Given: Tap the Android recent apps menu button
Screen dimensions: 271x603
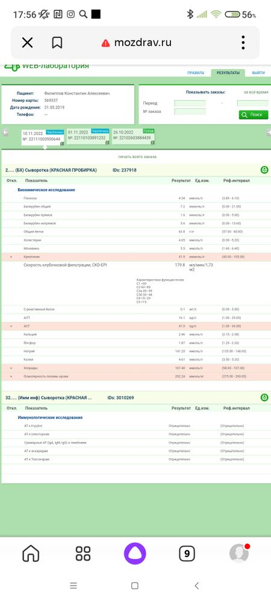Looking at the screenshot, I should coord(73,586).
